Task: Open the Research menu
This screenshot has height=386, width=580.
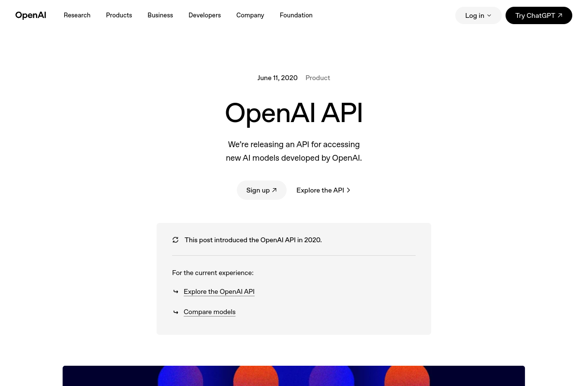Action: (x=77, y=15)
